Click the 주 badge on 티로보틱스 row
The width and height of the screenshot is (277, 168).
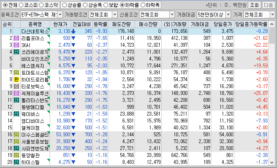coord(16,86)
